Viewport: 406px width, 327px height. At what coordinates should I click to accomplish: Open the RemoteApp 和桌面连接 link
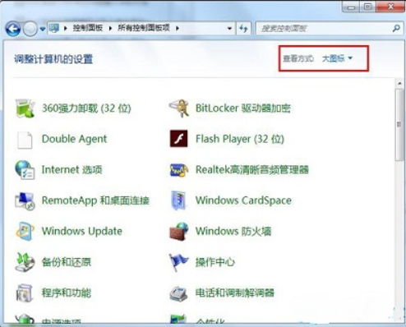95,200
